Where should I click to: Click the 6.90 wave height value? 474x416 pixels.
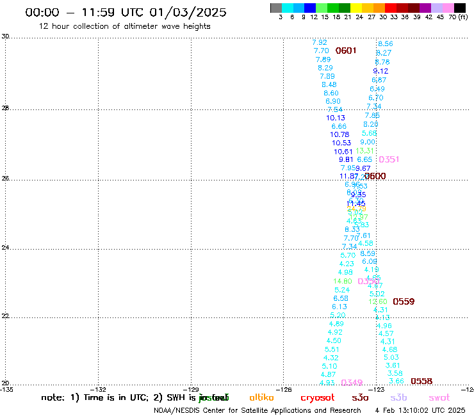click(333, 101)
